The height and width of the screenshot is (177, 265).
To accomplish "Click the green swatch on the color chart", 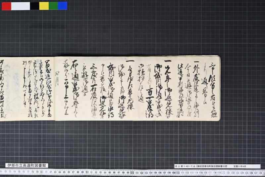I will [53, 6].
